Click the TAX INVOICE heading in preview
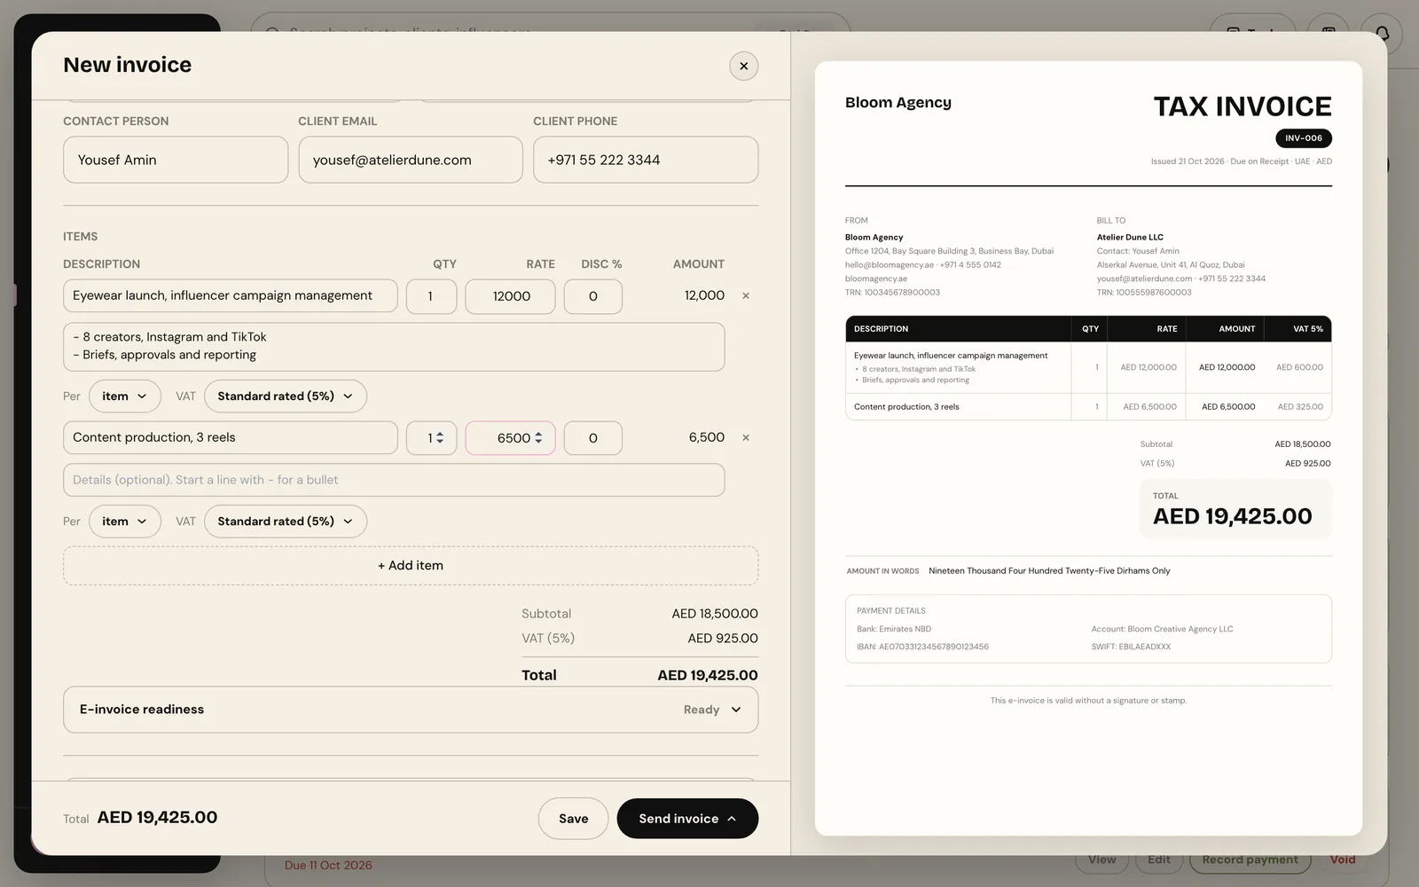Screen dimensions: 1419x887 point(1243,106)
